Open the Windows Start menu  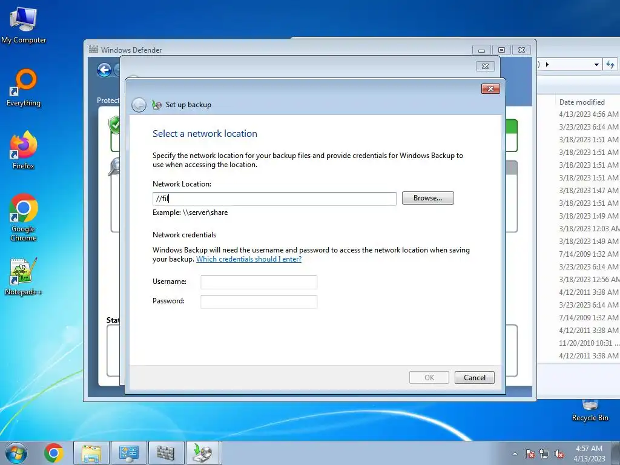point(16,453)
